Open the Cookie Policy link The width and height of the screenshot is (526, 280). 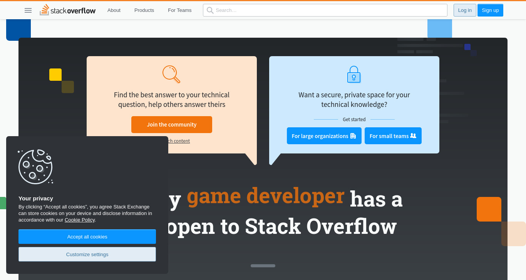coord(80,220)
